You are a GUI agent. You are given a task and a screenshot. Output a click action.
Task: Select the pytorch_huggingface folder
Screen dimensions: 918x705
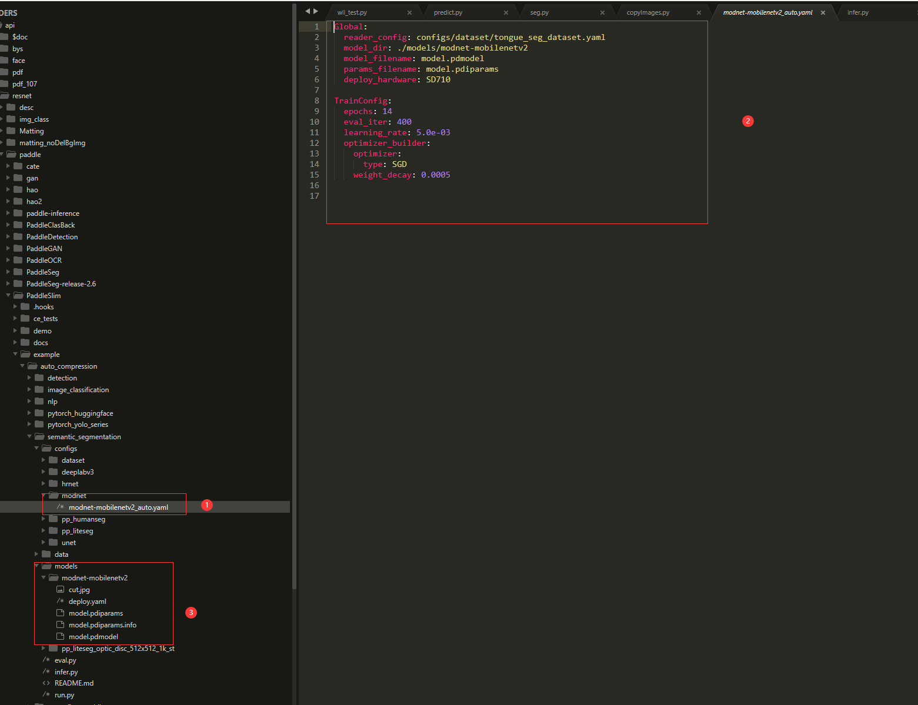pyautogui.click(x=81, y=413)
